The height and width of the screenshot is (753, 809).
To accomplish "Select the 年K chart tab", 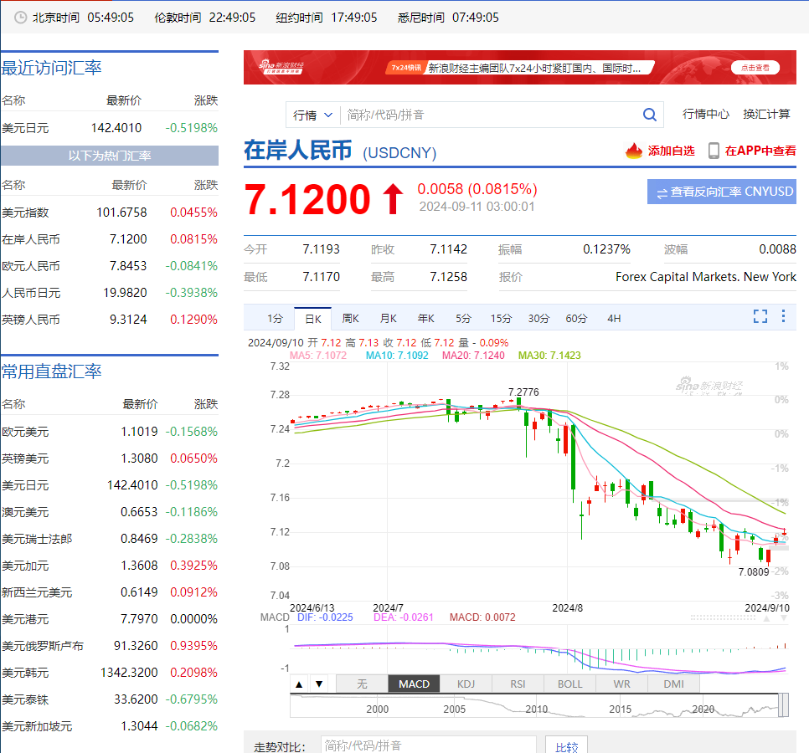I will click(425, 319).
